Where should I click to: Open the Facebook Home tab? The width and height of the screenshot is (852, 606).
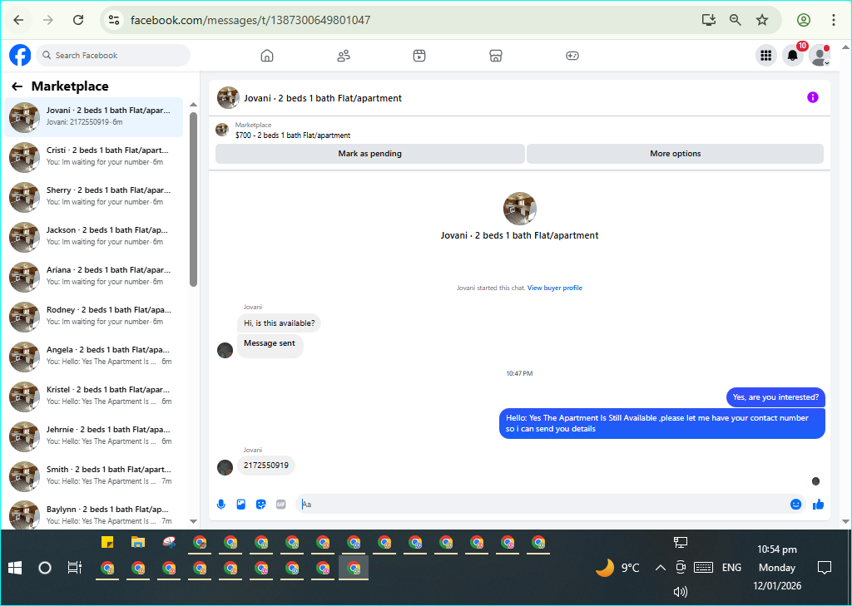pyautogui.click(x=267, y=56)
